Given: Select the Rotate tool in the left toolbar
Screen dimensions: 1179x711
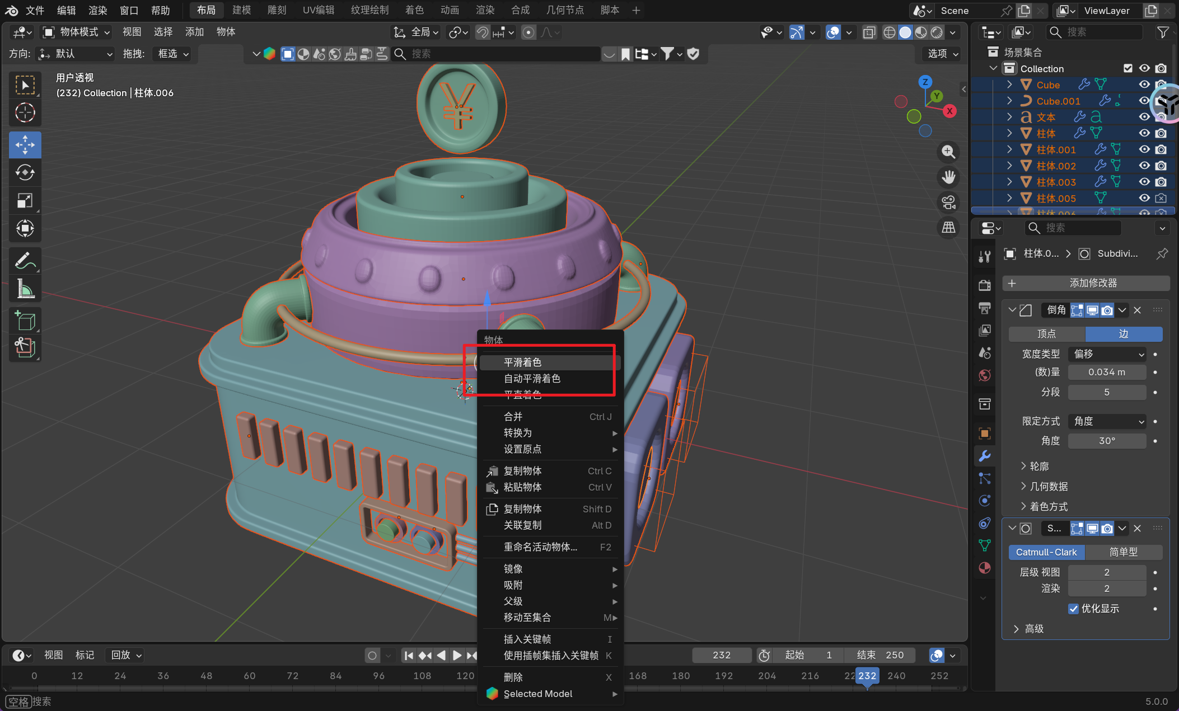Looking at the screenshot, I should [x=25, y=172].
